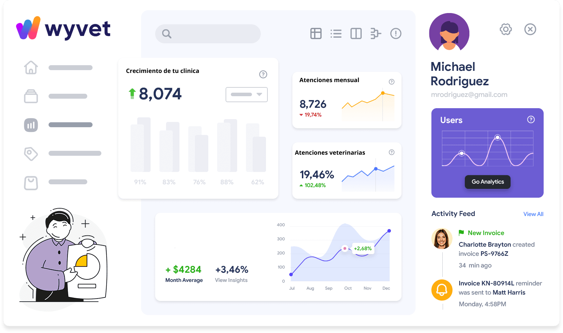Click the +2,68% chart tooltip
The height and width of the screenshot is (333, 563).
pos(363,248)
